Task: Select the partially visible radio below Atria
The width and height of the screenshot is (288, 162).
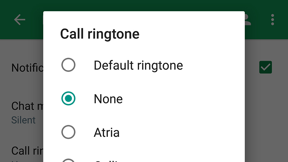Action: pyautogui.click(x=68, y=160)
